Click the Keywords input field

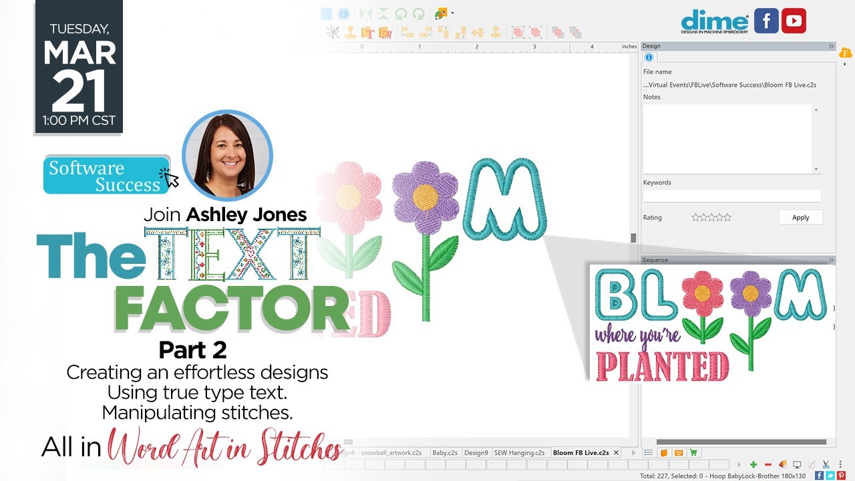click(732, 196)
